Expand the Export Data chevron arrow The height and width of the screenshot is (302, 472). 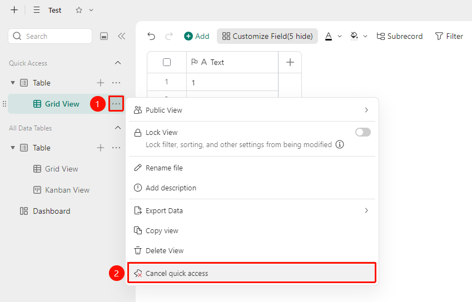(366, 210)
